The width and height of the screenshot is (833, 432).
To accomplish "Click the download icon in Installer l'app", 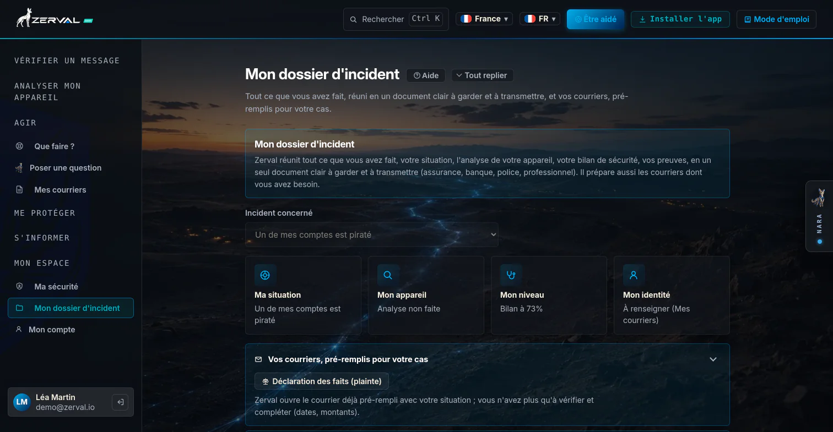I will coord(642,19).
